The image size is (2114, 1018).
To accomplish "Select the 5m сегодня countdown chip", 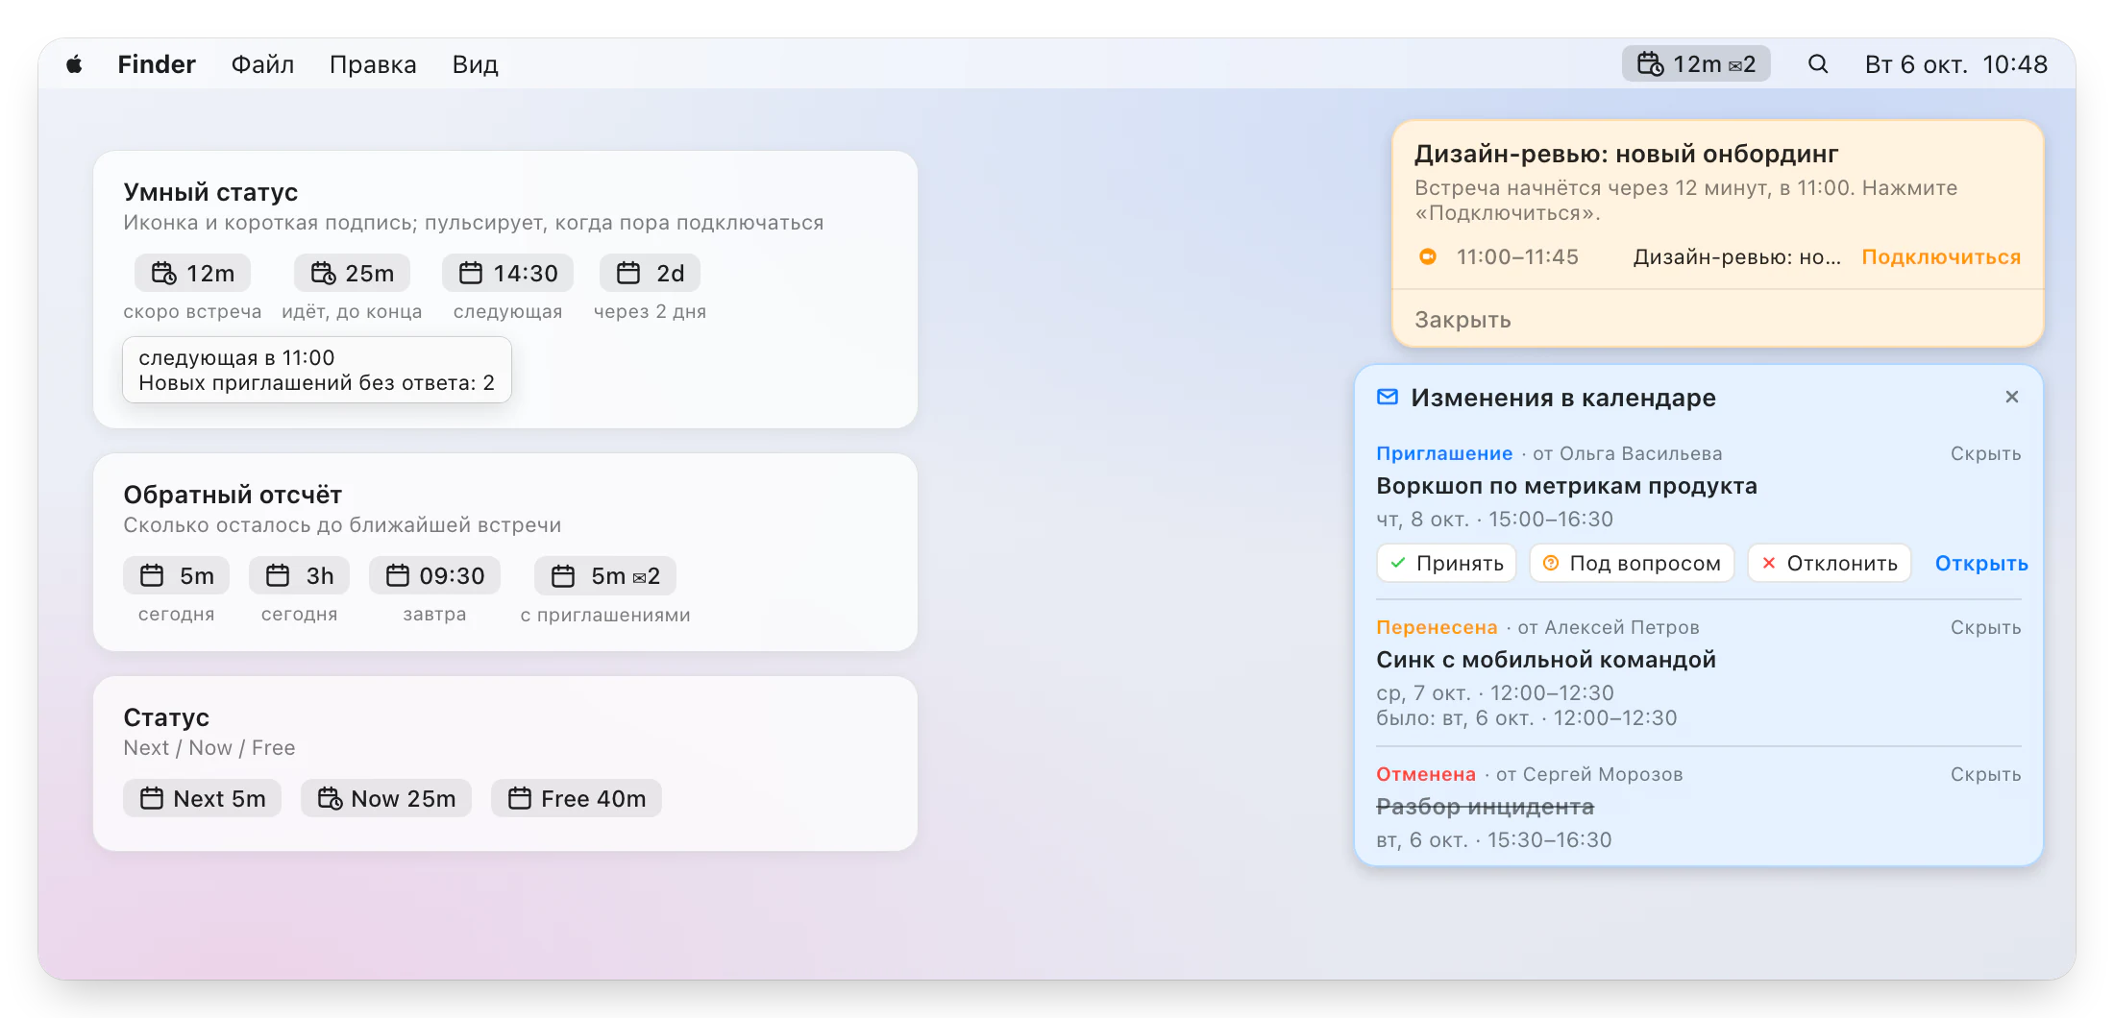I will (177, 576).
